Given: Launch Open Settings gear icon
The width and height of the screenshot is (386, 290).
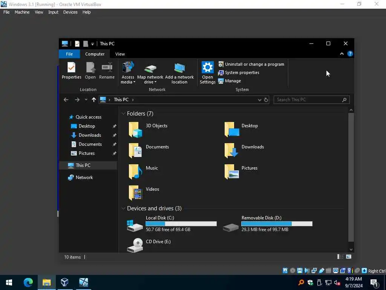Looking at the screenshot, I should [x=208, y=67].
